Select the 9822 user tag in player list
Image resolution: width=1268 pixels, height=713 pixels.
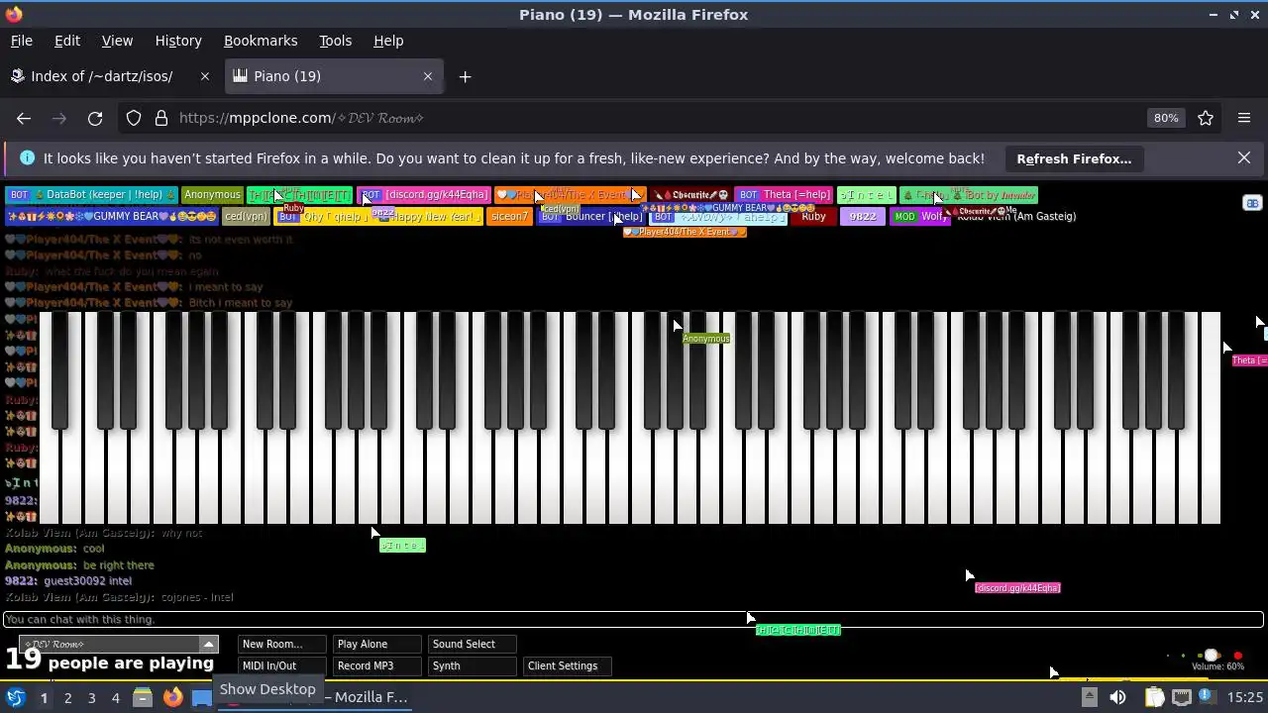(x=863, y=217)
